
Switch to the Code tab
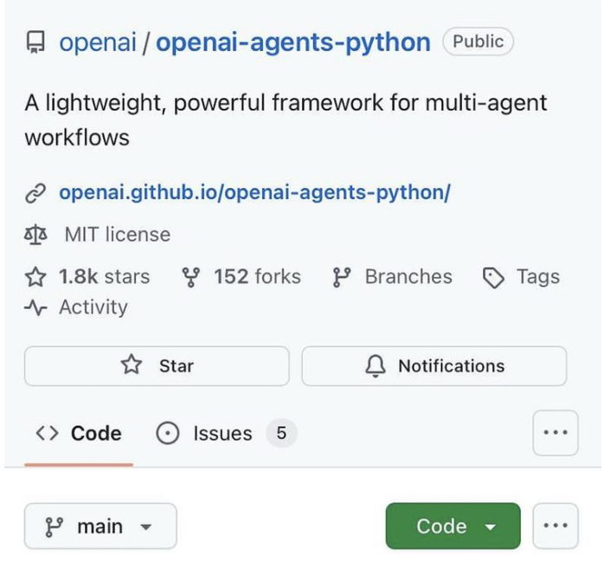pos(79,433)
